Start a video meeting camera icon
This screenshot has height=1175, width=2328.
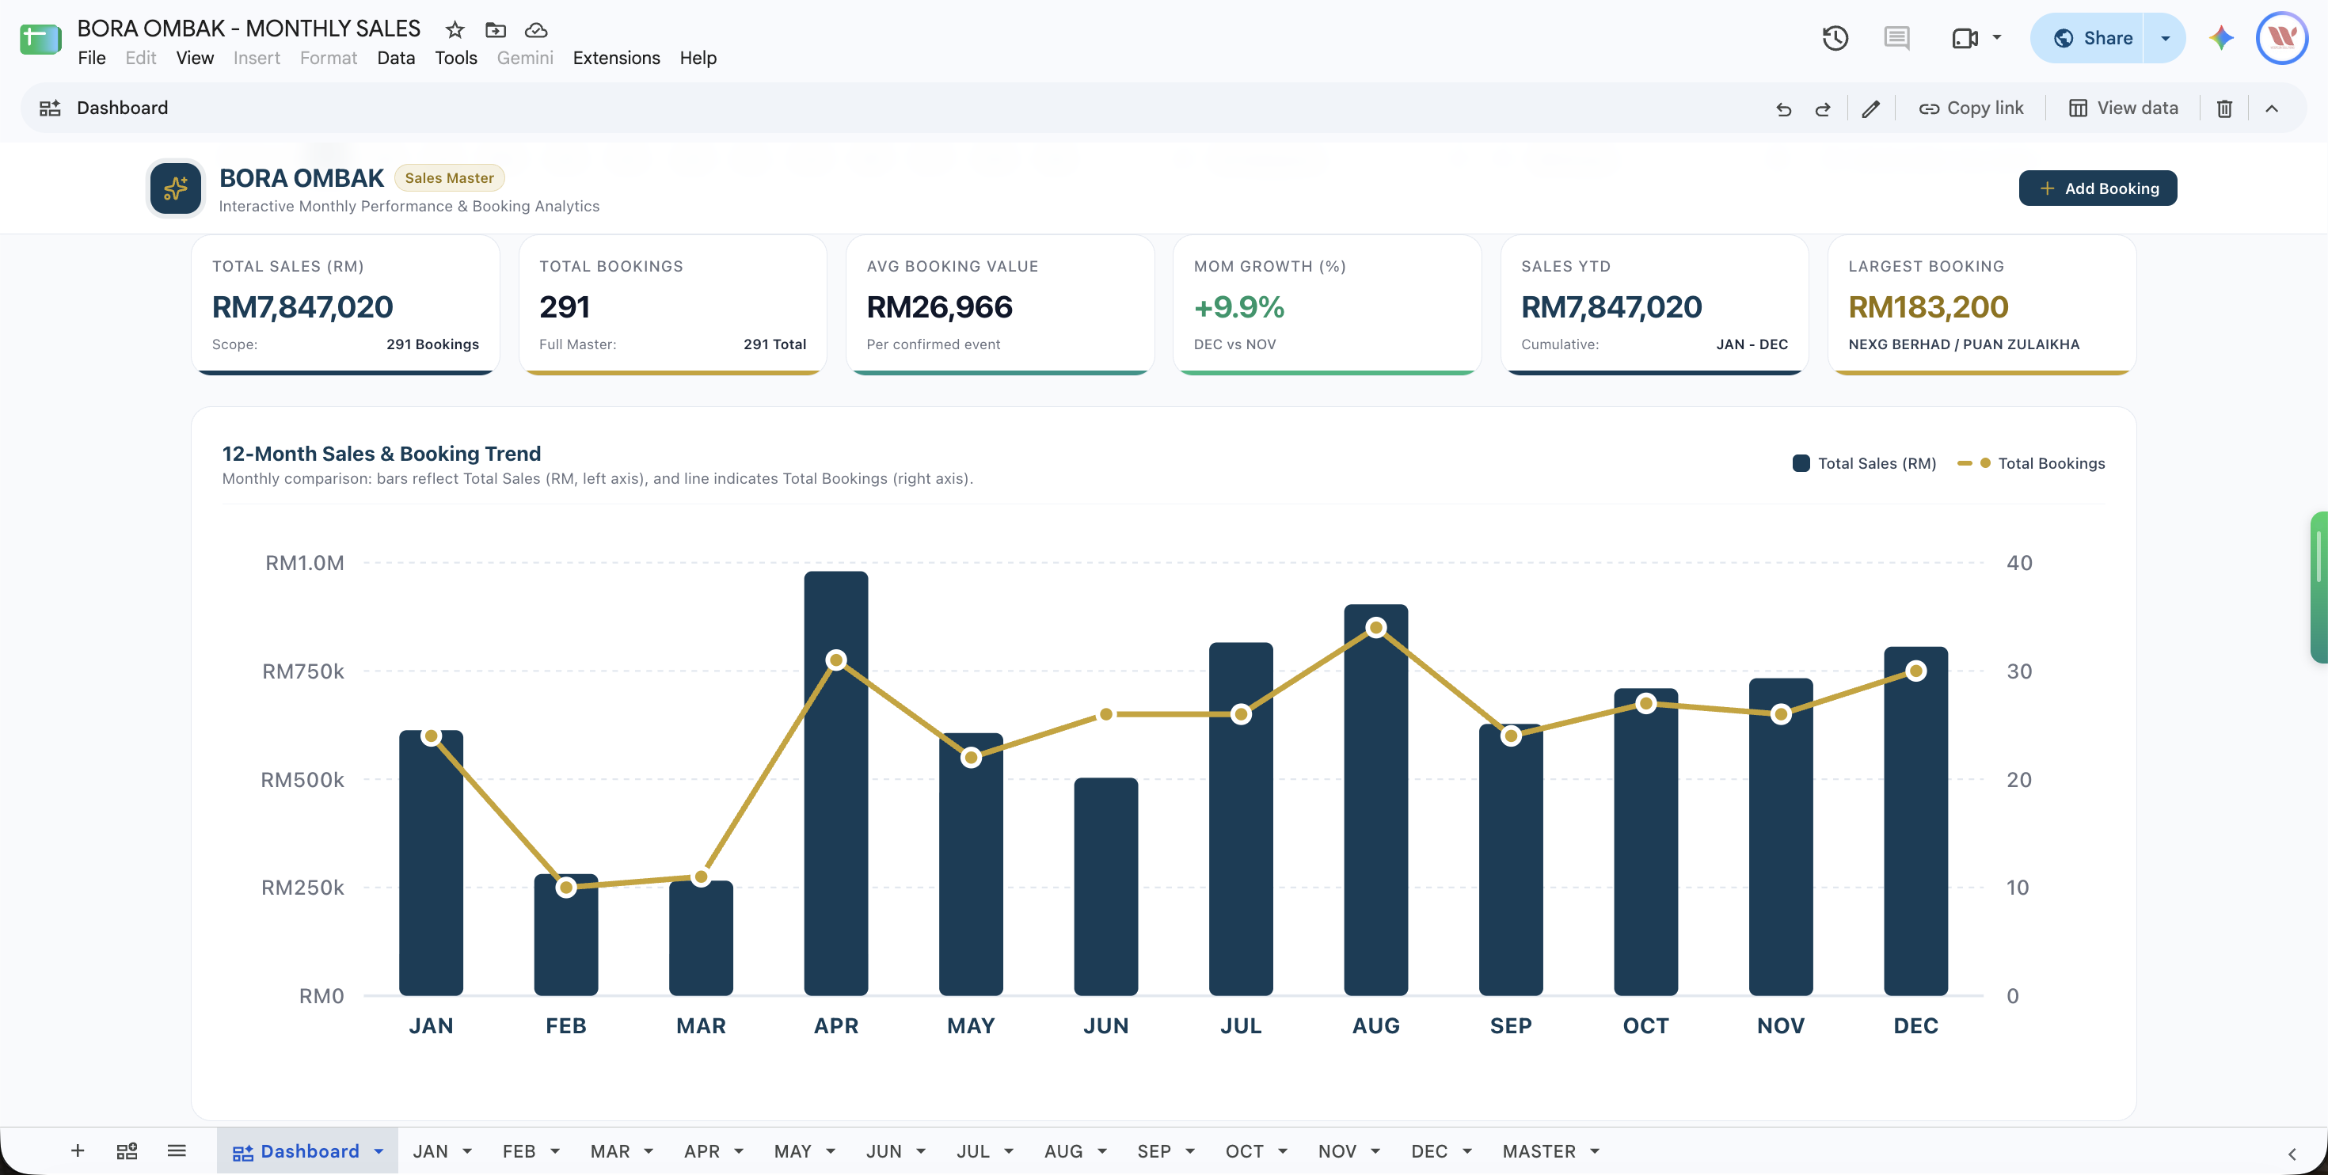tap(1965, 38)
